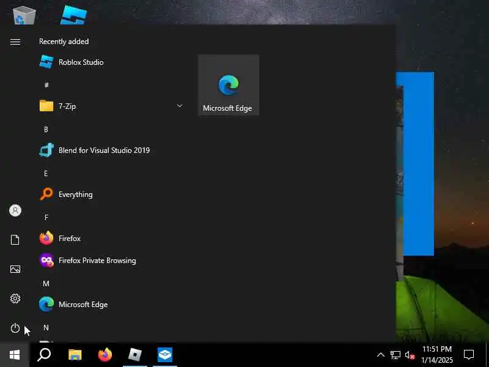Click the Windows Start button
Screen dimensions: 489x367
point(15,355)
